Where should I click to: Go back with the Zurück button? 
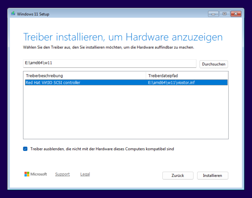coord(178,176)
